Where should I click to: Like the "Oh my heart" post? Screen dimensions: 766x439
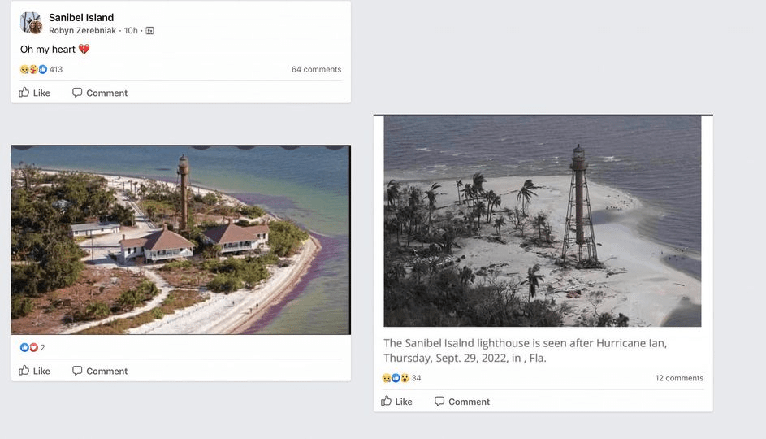(x=35, y=93)
